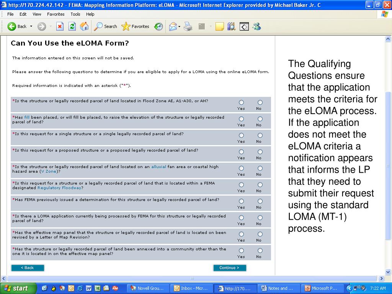This screenshot has height=294, width=392.
Task: Click the orange clock quick launch icon
Action: (71, 288)
